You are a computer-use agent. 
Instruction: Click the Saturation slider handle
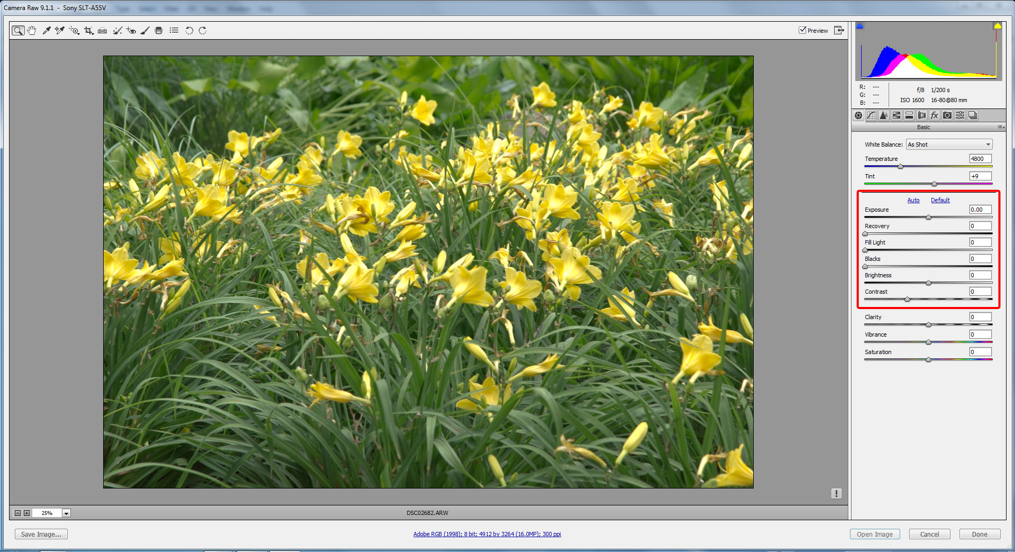(x=928, y=360)
